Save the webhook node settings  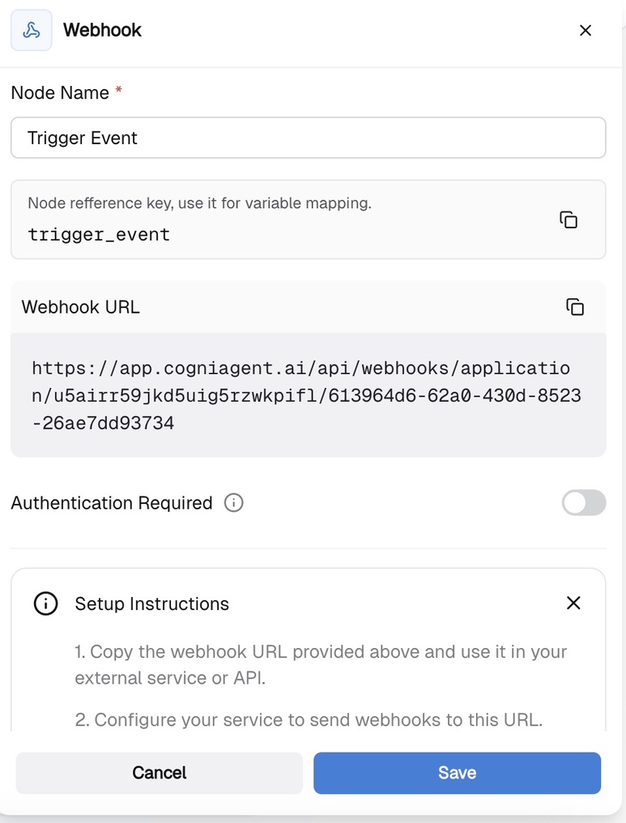tap(457, 773)
